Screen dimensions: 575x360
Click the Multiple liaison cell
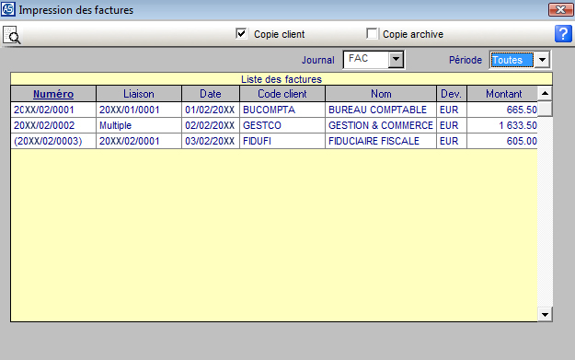(139, 125)
